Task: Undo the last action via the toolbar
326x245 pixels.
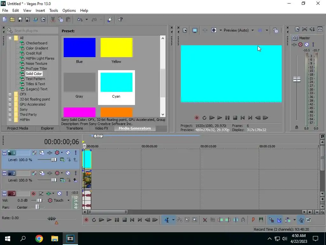Action: (x=80, y=19)
